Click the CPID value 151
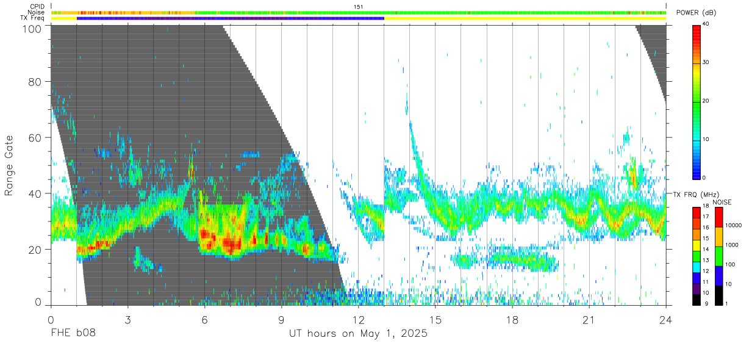Screen dimensions: 749x346 coord(359,6)
